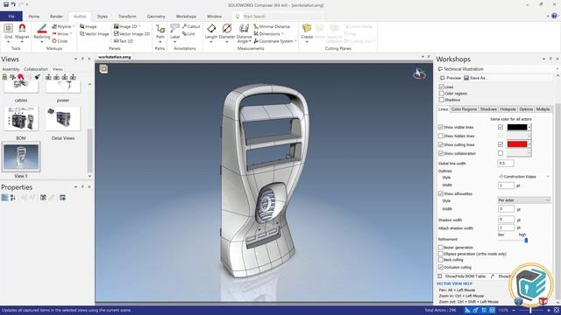Choose the Circle markup tool
The height and width of the screenshot is (315, 561).
60,41
